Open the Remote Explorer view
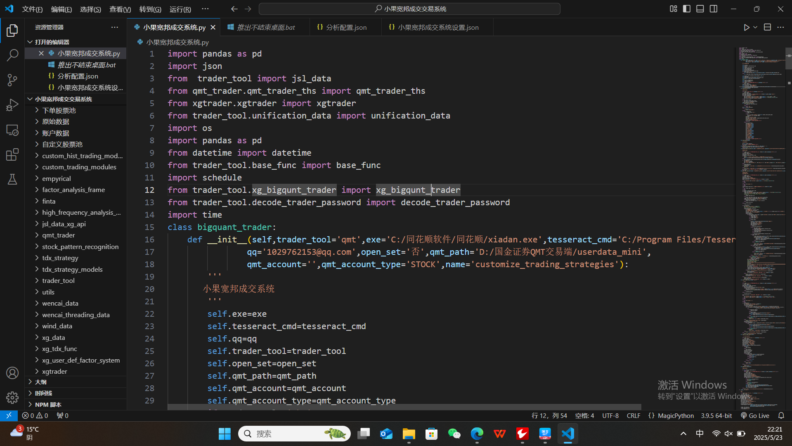 tap(12, 130)
